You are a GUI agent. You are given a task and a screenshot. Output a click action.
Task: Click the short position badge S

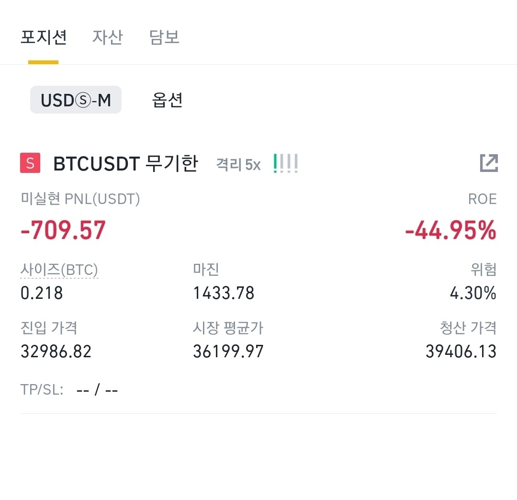pos(30,163)
